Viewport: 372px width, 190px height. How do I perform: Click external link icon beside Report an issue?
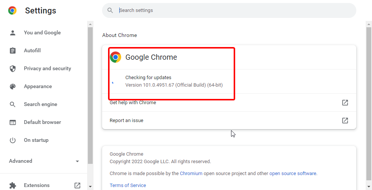(x=345, y=120)
